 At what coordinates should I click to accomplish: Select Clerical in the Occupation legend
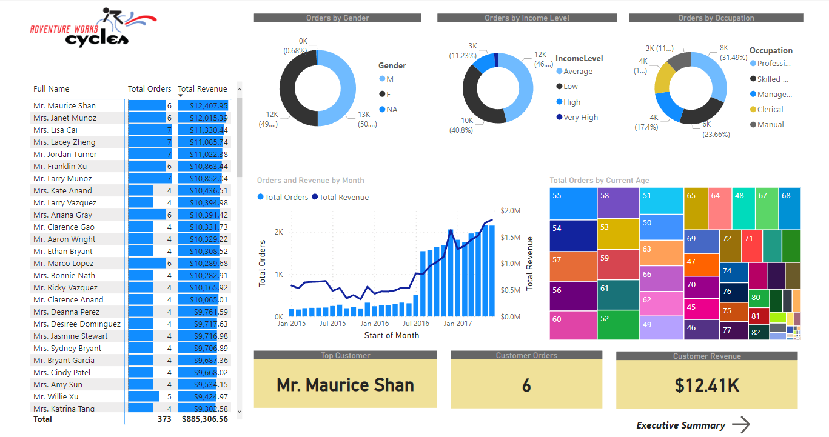pos(770,110)
